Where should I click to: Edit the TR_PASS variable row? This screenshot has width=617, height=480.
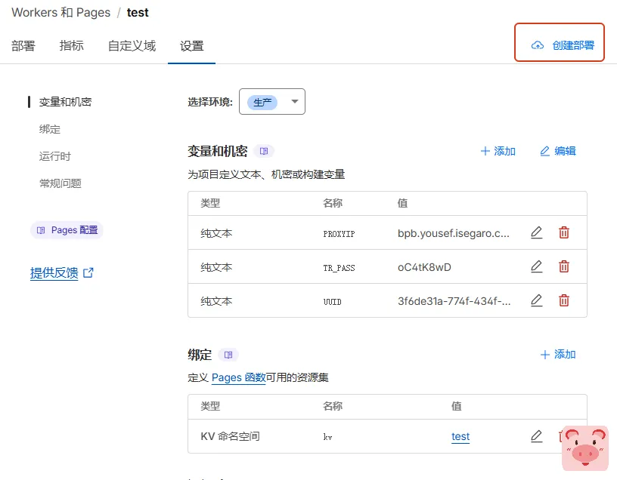pos(536,266)
